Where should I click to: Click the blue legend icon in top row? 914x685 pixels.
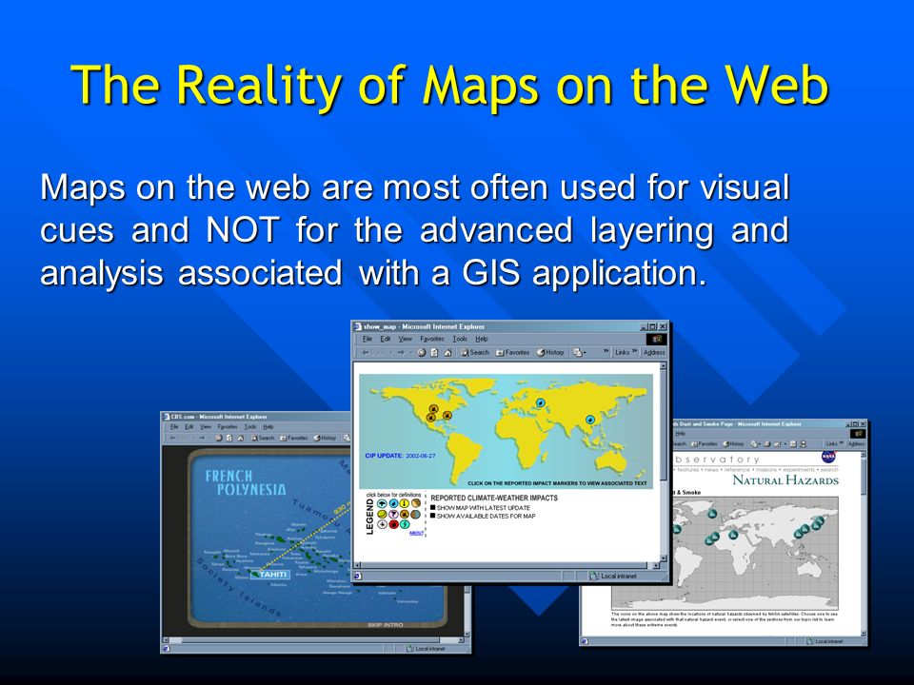[393, 503]
